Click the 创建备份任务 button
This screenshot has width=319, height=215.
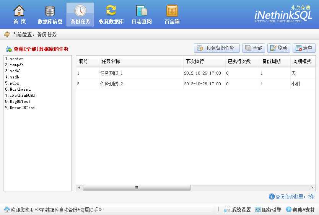coord(217,48)
